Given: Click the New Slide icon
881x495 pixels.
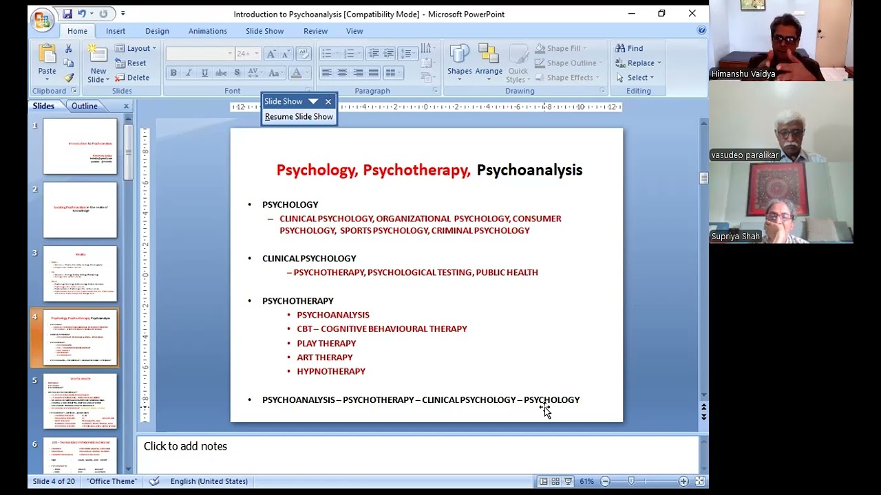Looking at the screenshot, I should (97, 54).
